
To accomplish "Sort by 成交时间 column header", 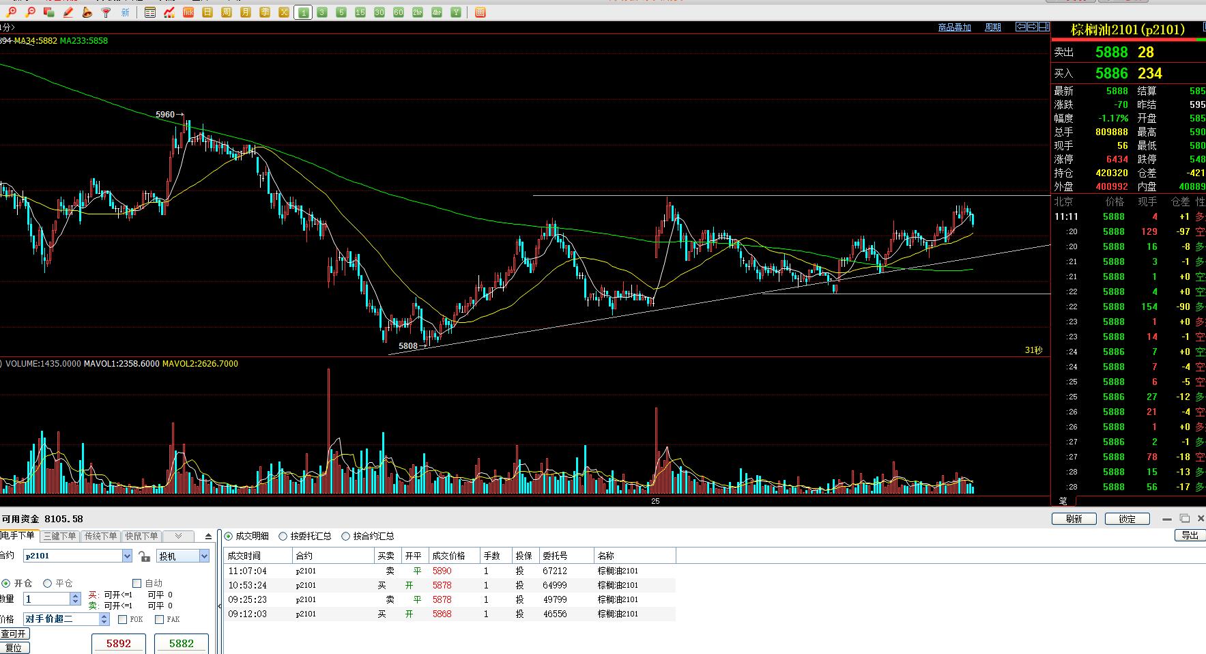I will [x=258, y=556].
